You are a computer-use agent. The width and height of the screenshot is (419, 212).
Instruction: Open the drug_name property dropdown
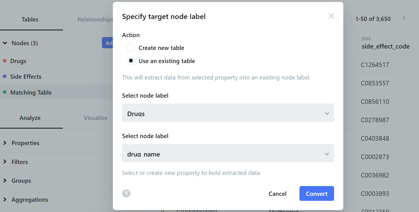(x=228, y=153)
